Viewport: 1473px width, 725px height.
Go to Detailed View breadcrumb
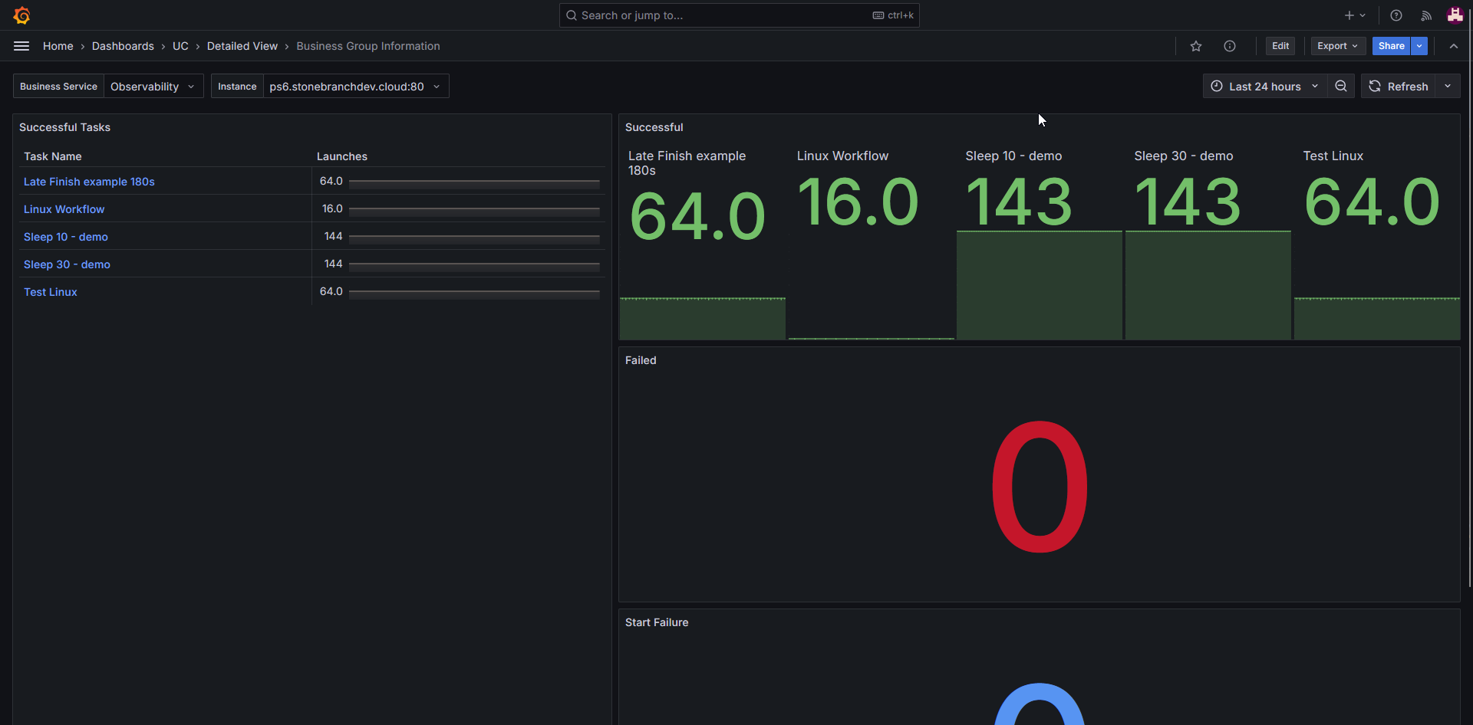[242, 46]
